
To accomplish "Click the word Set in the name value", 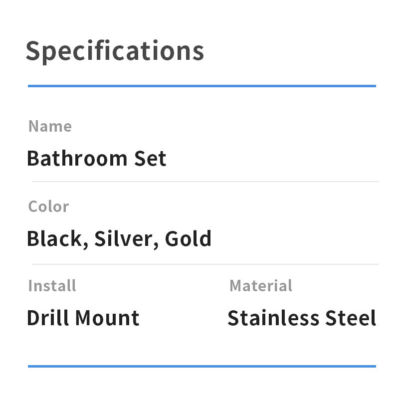I will click(x=150, y=159).
